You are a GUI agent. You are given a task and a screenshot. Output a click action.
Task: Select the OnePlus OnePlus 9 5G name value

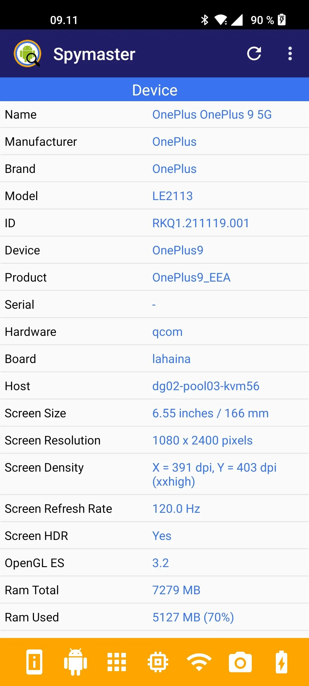[x=212, y=115]
